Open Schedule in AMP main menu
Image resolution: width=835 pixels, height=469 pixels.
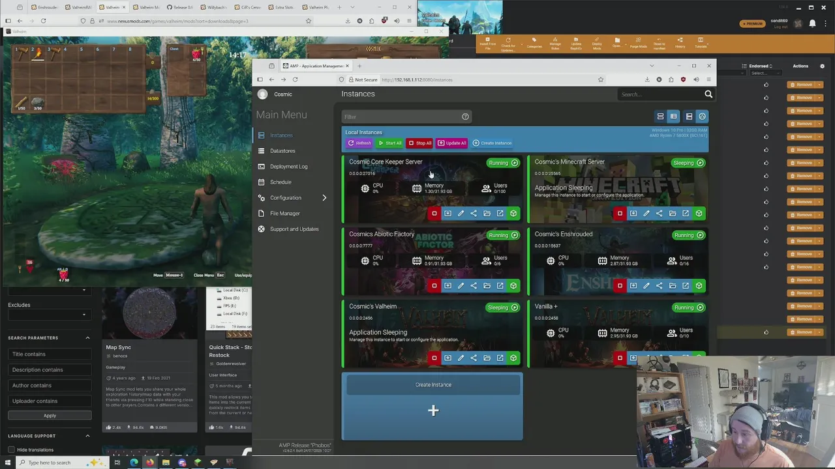pyautogui.click(x=281, y=182)
